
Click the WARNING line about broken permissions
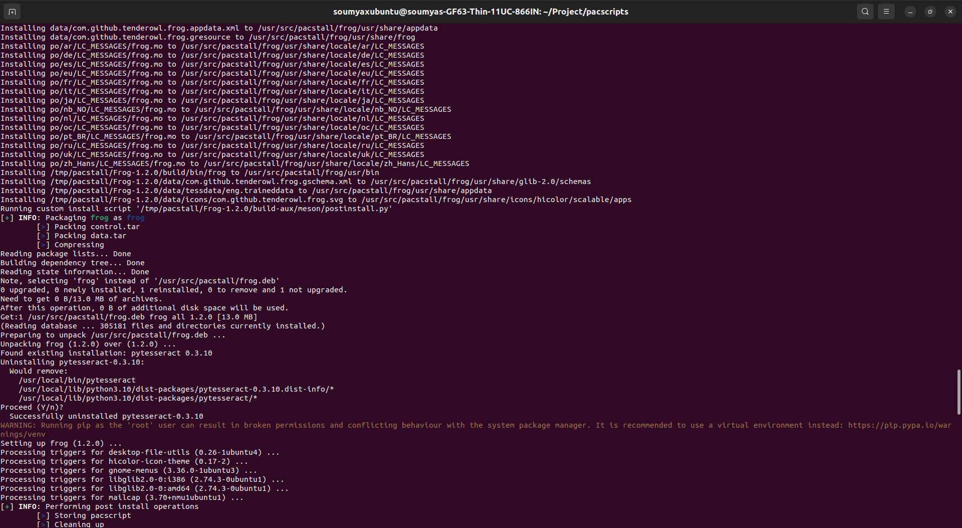[301, 425]
